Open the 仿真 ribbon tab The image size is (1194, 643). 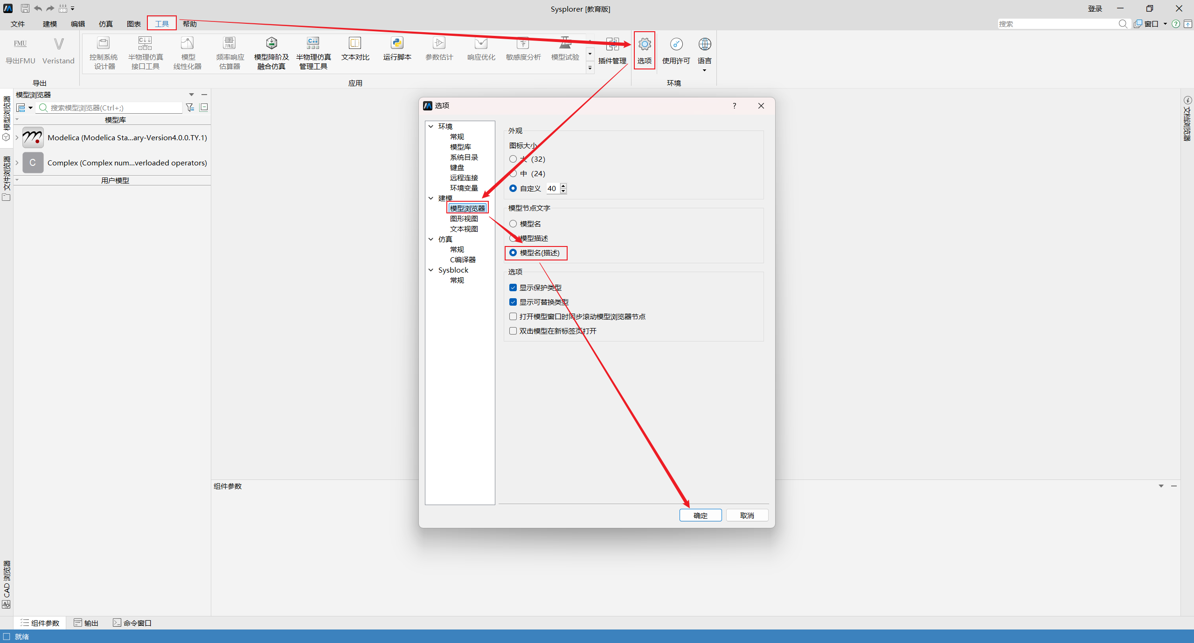pyautogui.click(x=105, y=24)
